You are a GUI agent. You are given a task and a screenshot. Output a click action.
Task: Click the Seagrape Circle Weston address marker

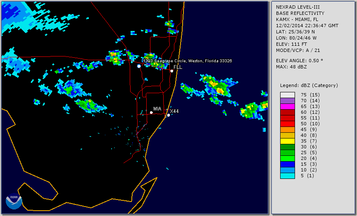point(139,66)
